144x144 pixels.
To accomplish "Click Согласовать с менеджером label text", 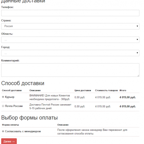I will tap(23, 131).
